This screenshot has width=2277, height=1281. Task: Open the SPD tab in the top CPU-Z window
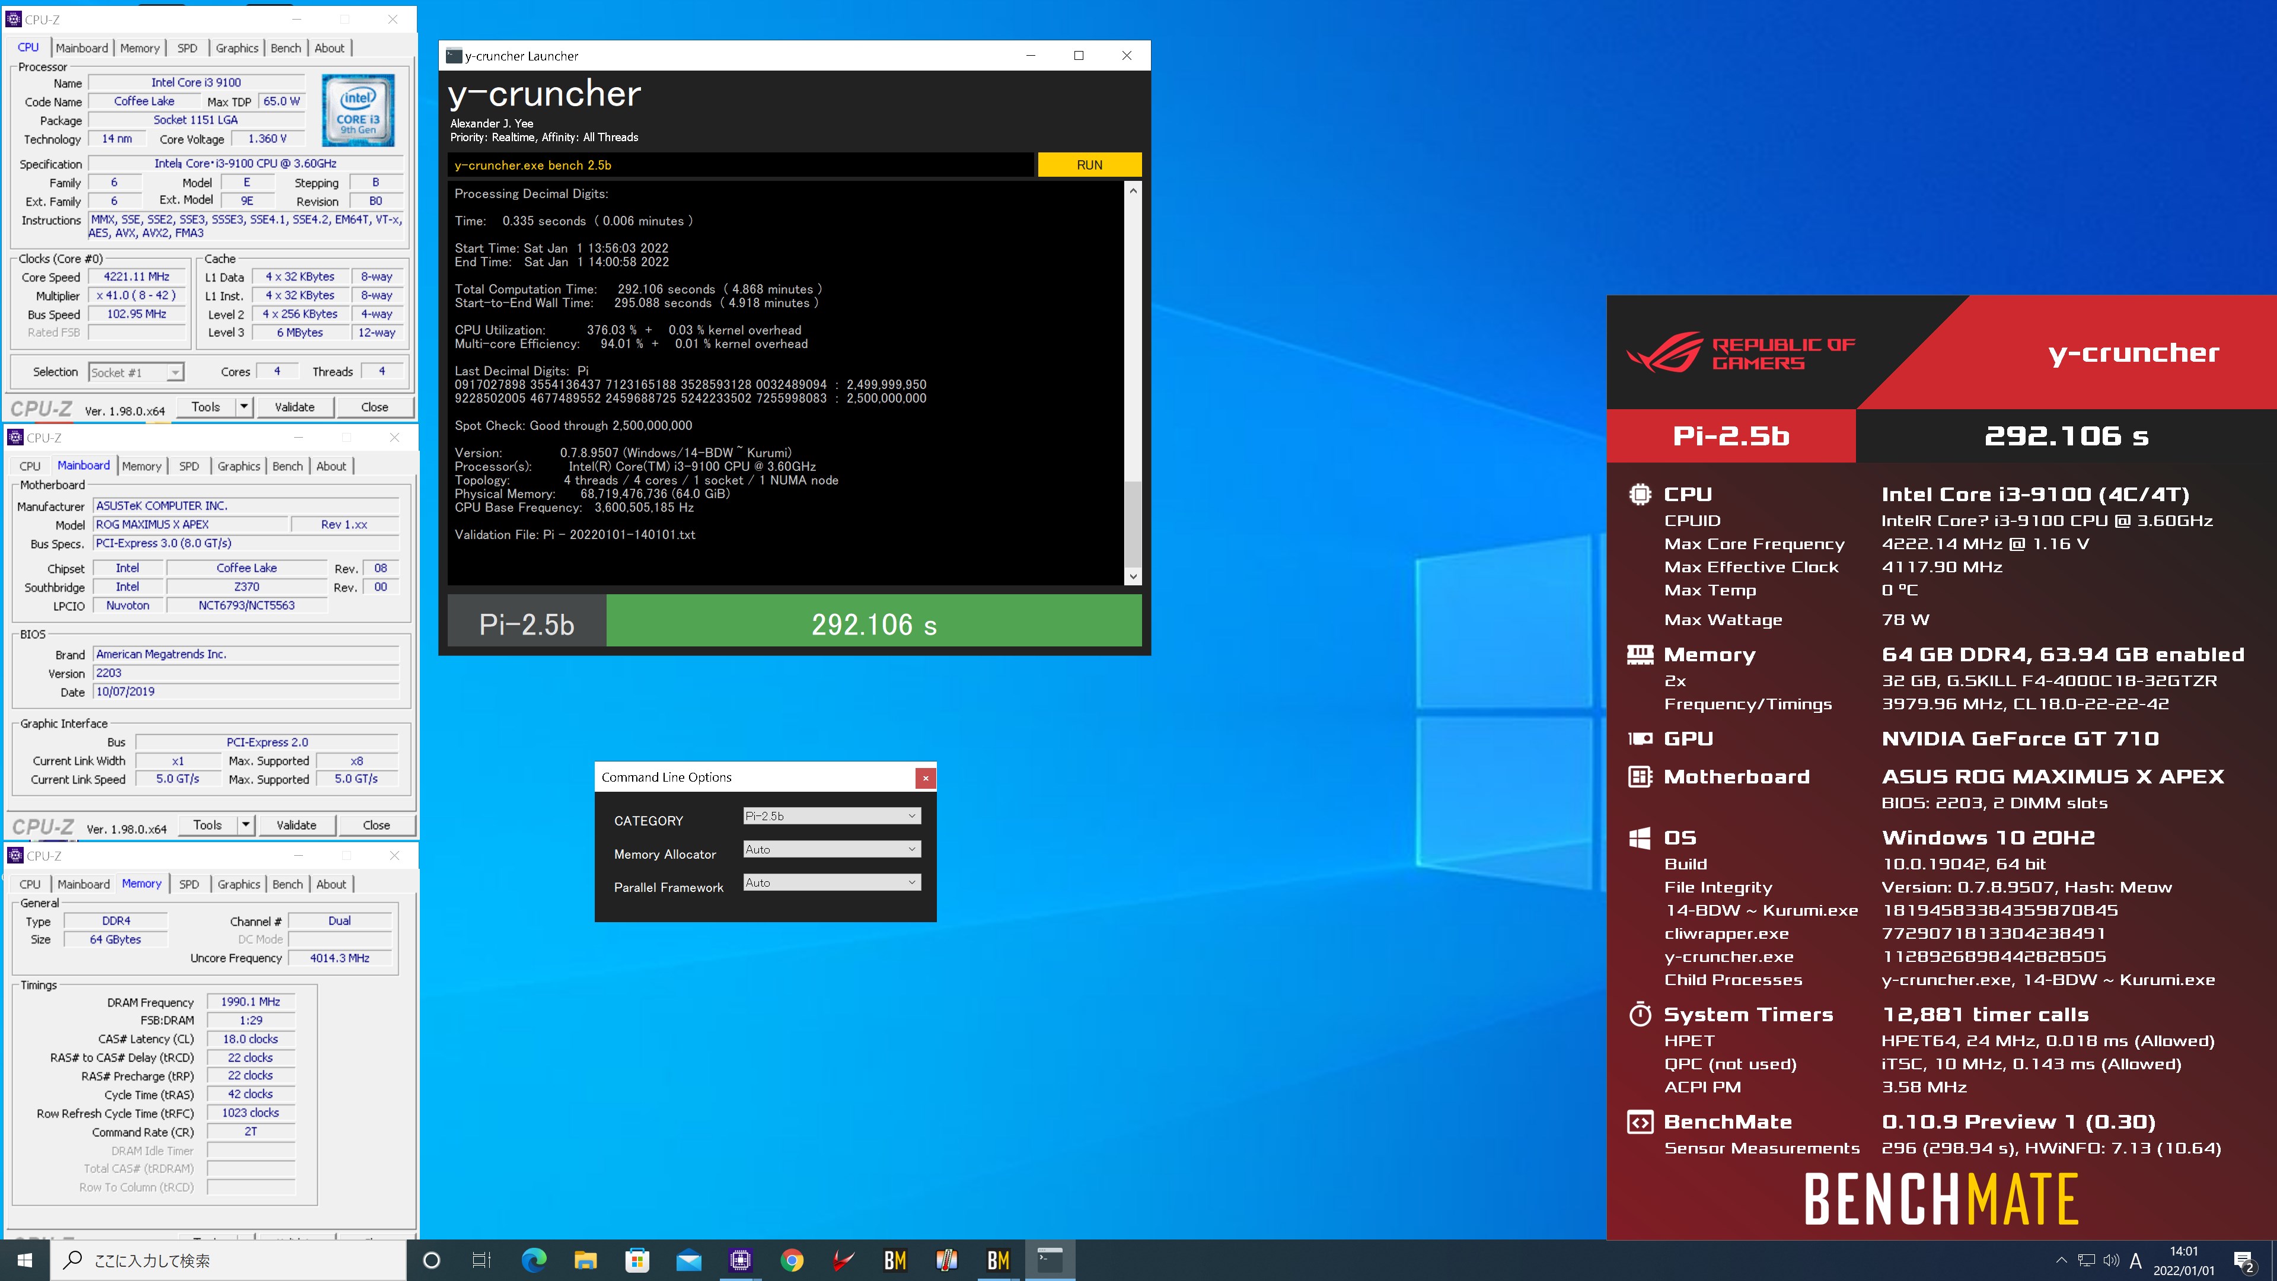(187, 47)
